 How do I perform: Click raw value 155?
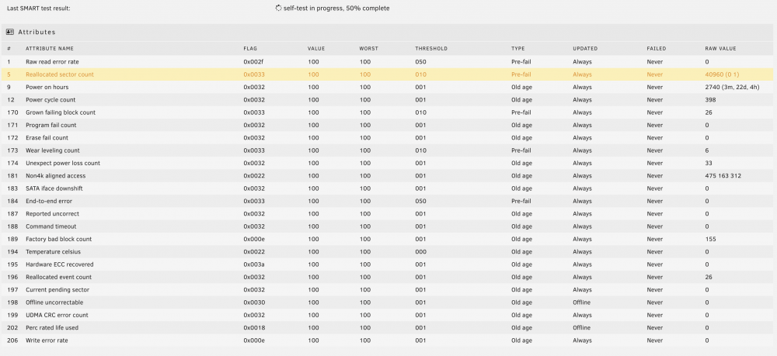710,240
